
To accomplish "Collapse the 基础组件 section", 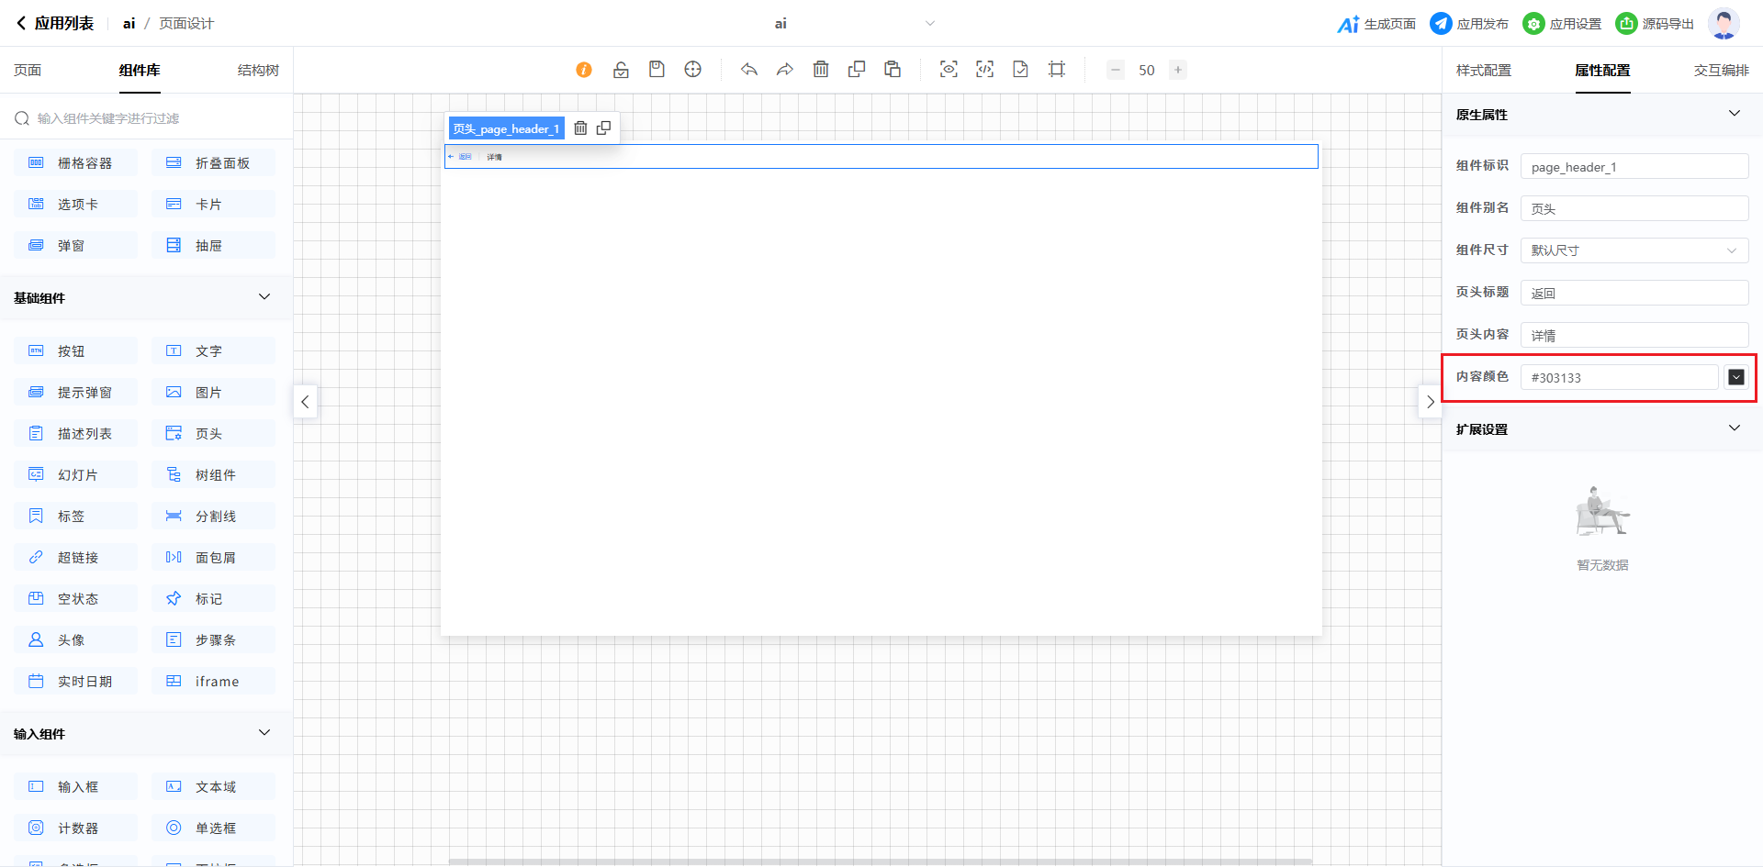I will (x=264, y=297).
